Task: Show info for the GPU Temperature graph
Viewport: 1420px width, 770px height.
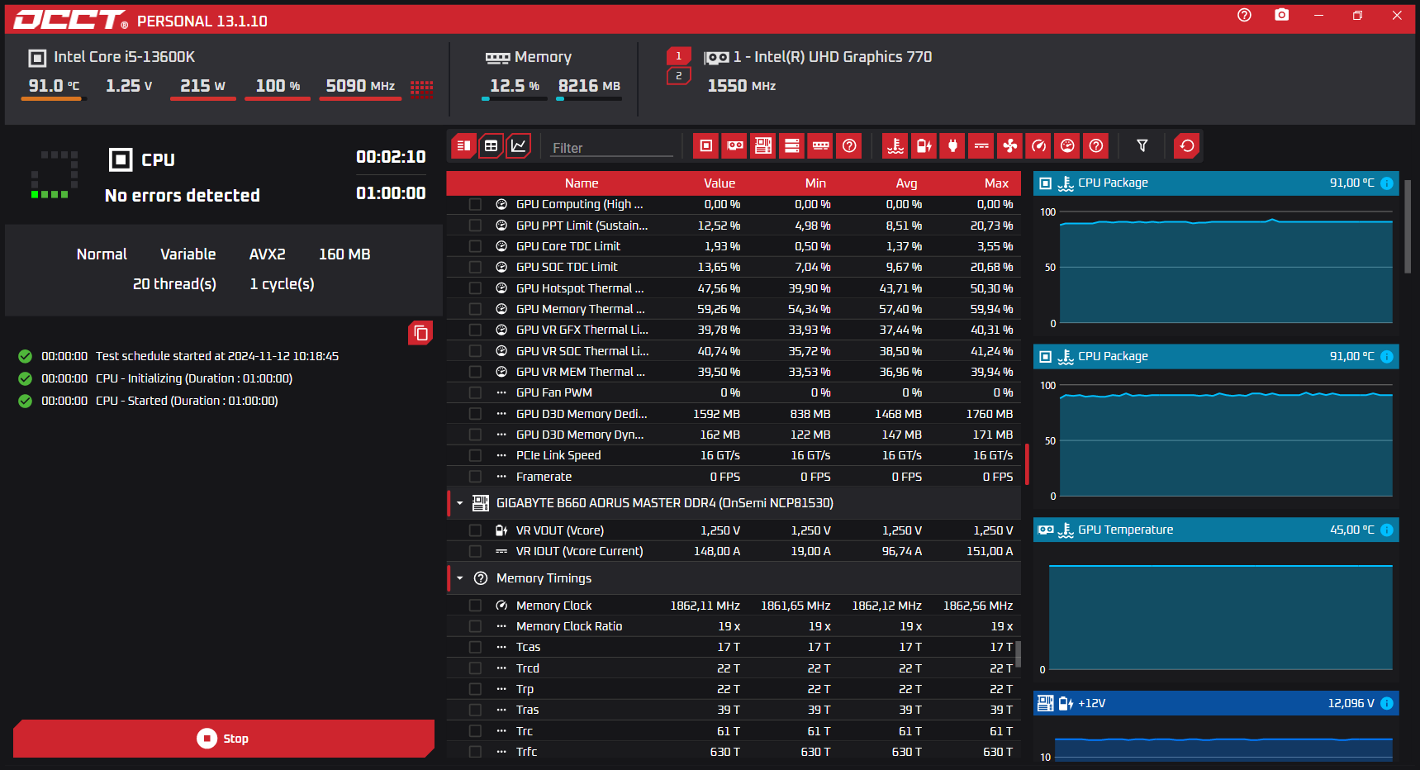Action: coord(1387,530)
